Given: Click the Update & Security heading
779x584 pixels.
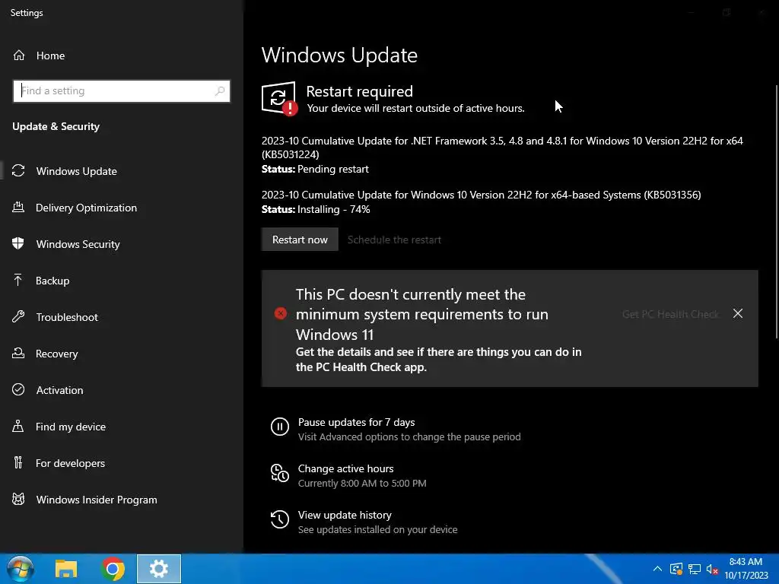Looking at the screenshot, I should (56, 126).
